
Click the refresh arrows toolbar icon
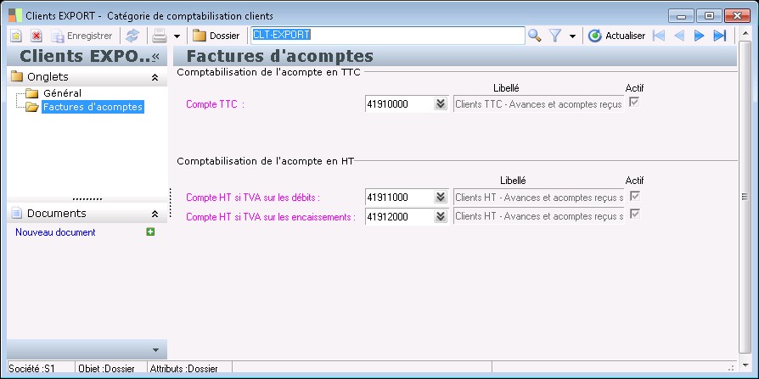(x=132, y=36)
